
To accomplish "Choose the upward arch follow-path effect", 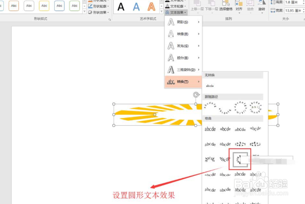I will click(x=210, y=105).
